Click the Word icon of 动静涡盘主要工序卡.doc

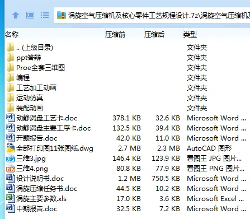(x=11, y=128)
